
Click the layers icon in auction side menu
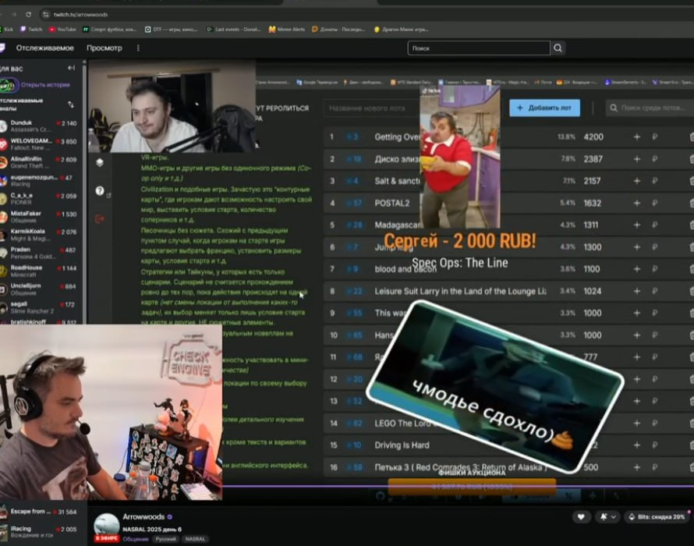(100, 162)
